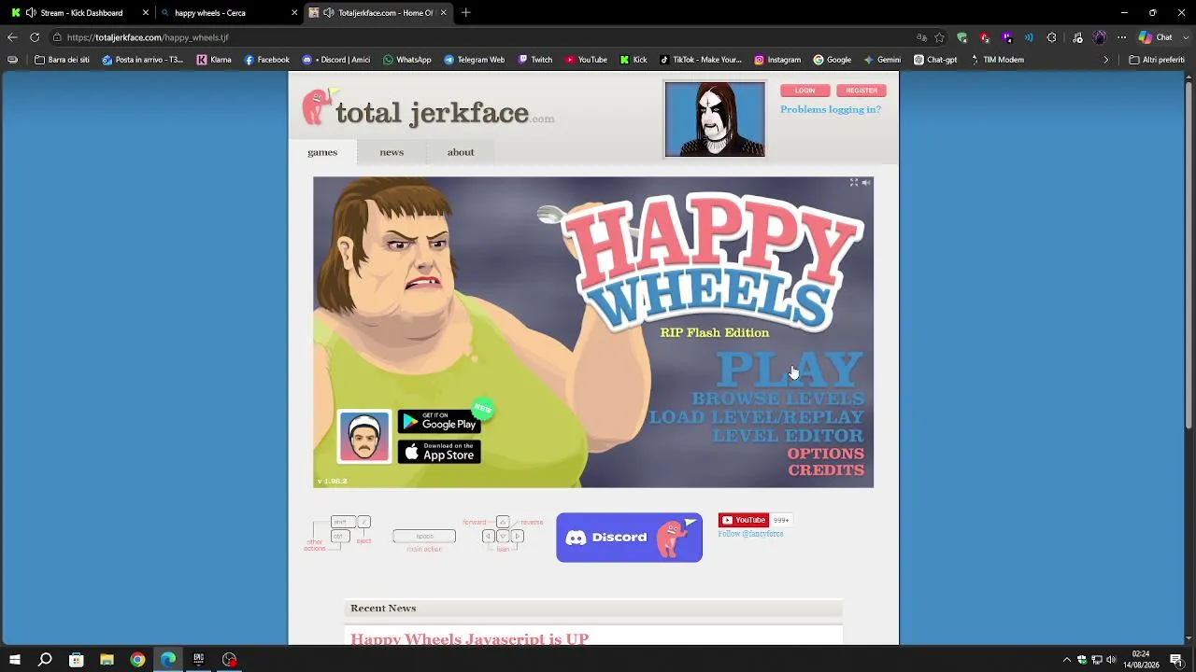Open the Telegram Web bookmark
Viewport: 1196px width, 672px height.
click(475, 60)
